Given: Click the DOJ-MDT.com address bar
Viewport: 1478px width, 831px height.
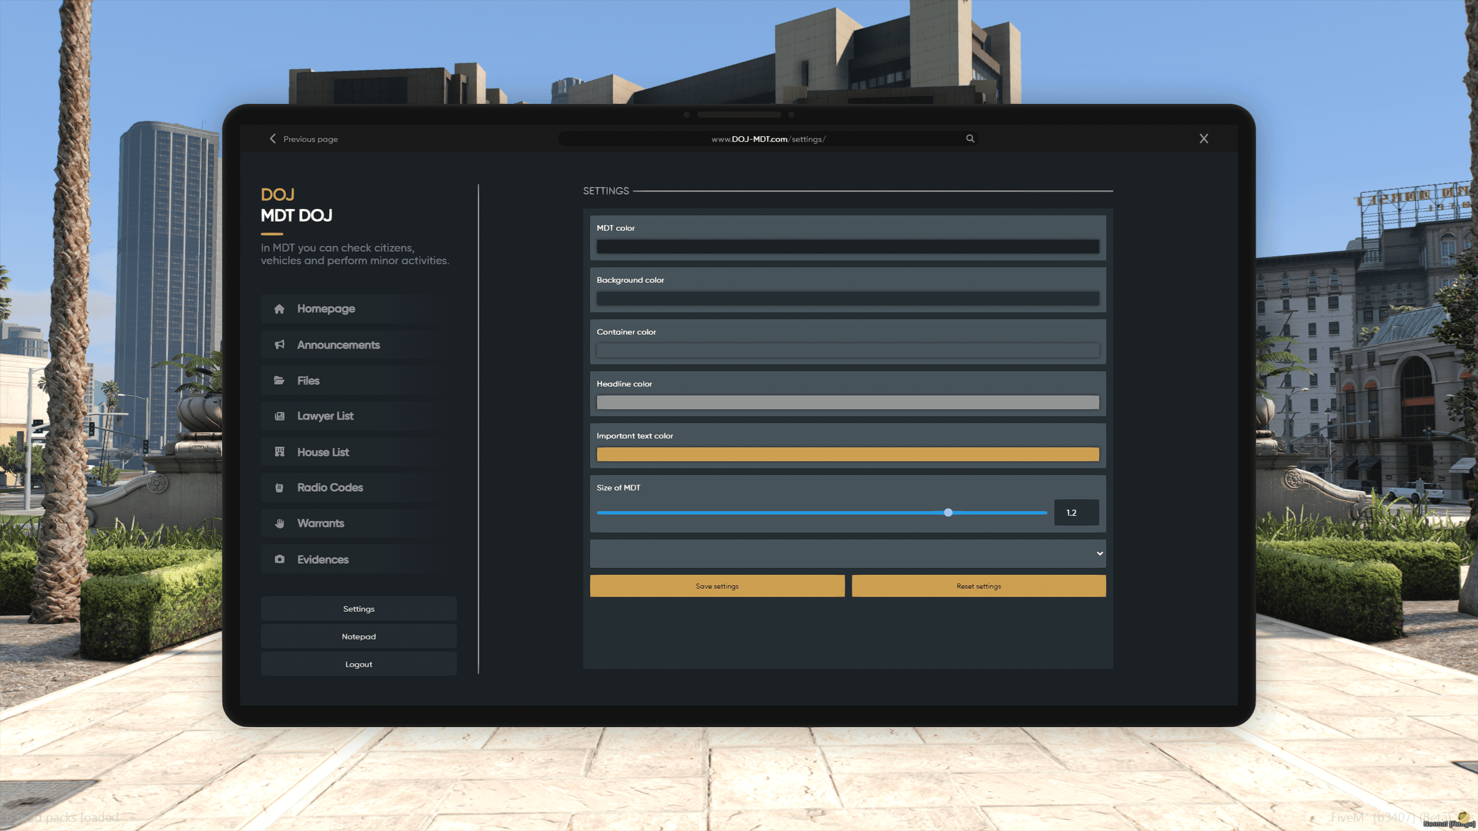Looking at the screenshot, I should pyautogui.click(x=768, y=138).
